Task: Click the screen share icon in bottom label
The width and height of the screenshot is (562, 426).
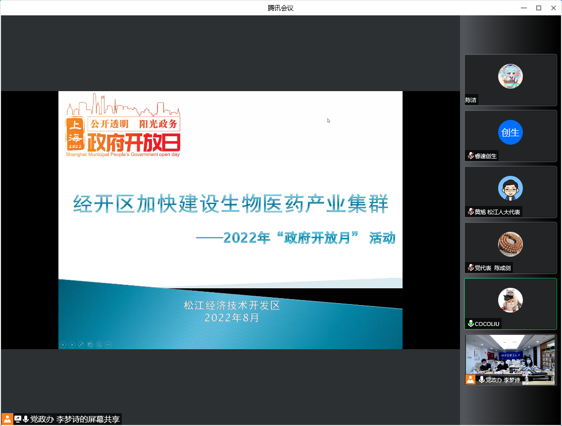Action: click(18, 419)
